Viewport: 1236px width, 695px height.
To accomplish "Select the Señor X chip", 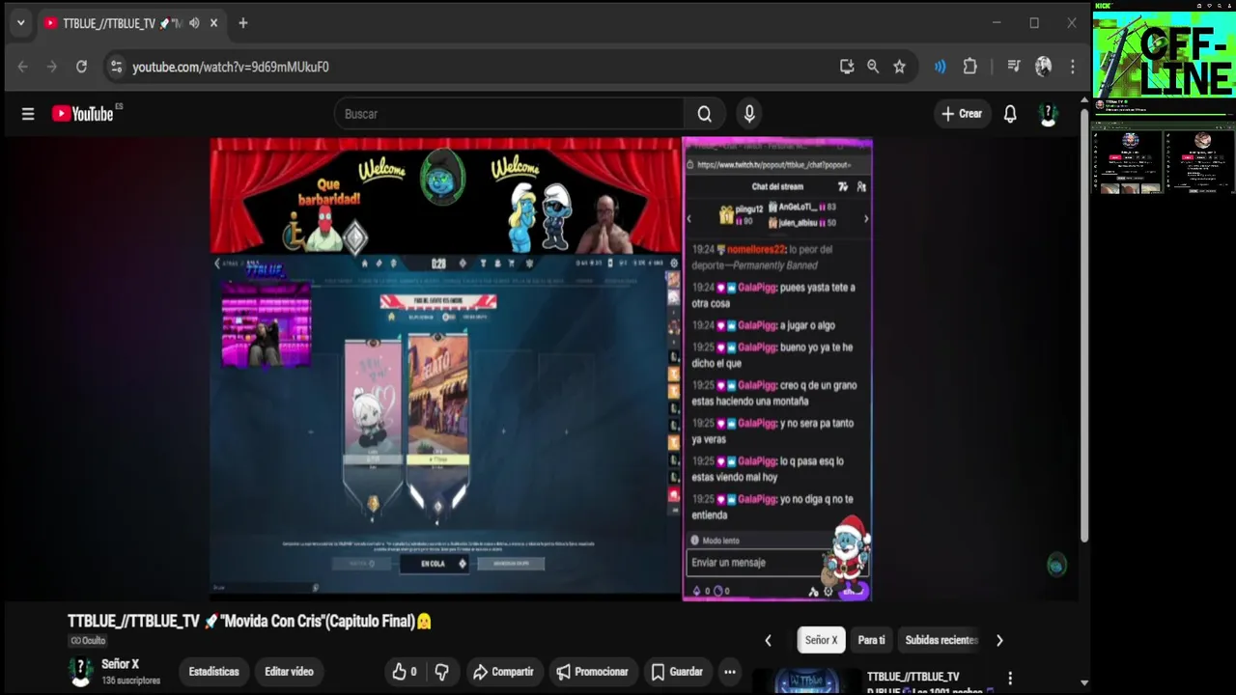I will (822, 640).
